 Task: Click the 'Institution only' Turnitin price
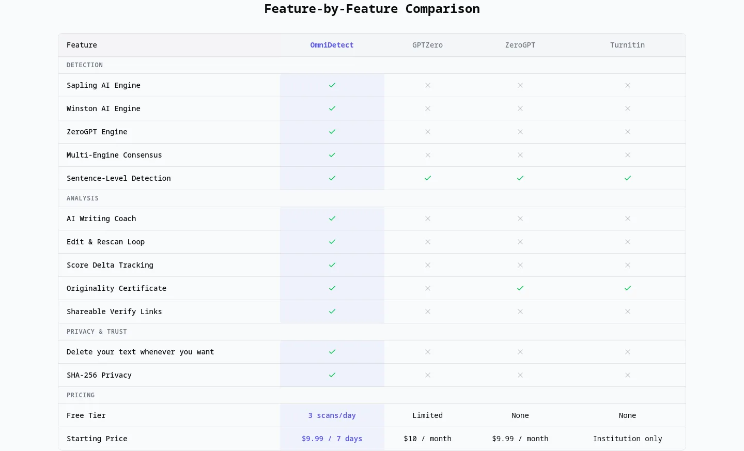pos(628,439)
